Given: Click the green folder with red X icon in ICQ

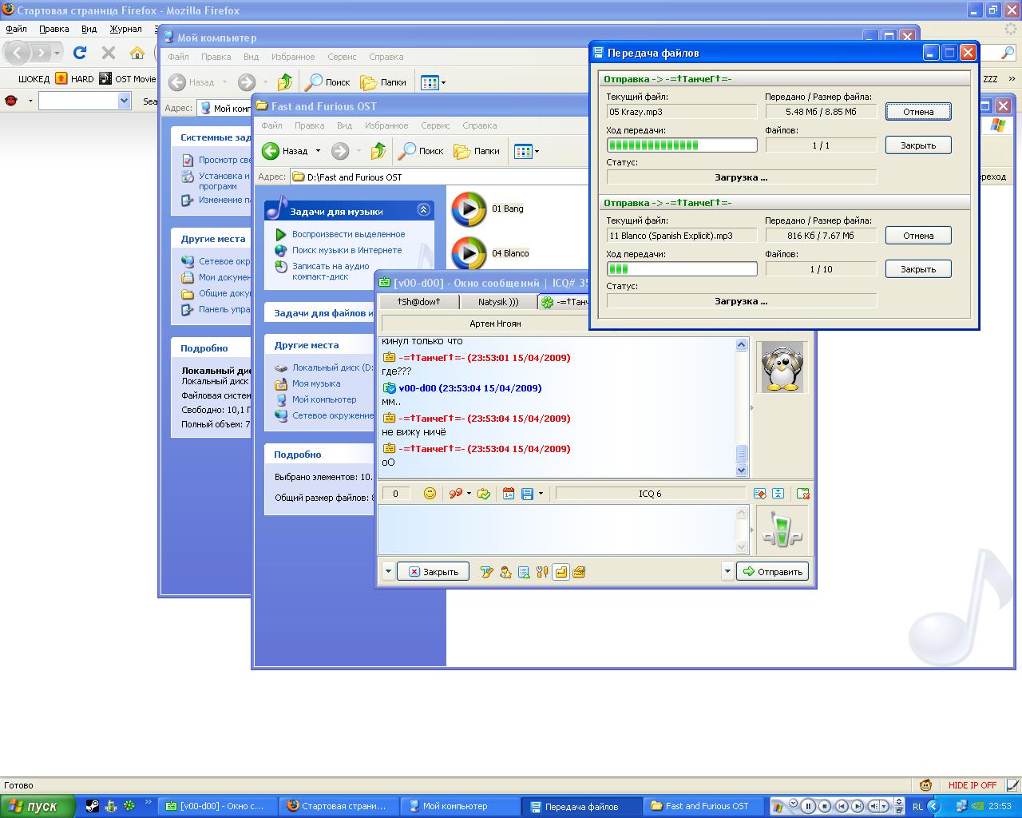Looking at the screenshot, I should 803,494.
